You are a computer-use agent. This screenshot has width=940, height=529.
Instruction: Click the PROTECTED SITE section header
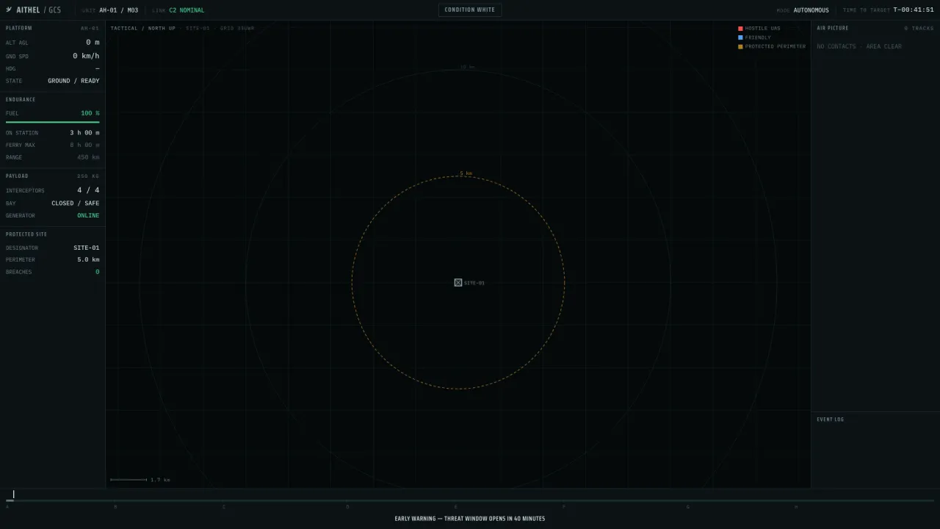click(x=26, y=234)
